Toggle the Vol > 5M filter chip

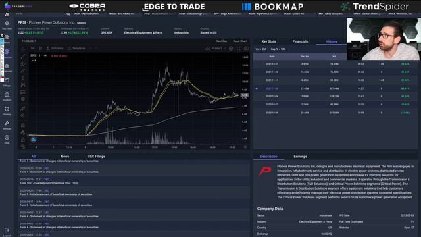[260, 49]
